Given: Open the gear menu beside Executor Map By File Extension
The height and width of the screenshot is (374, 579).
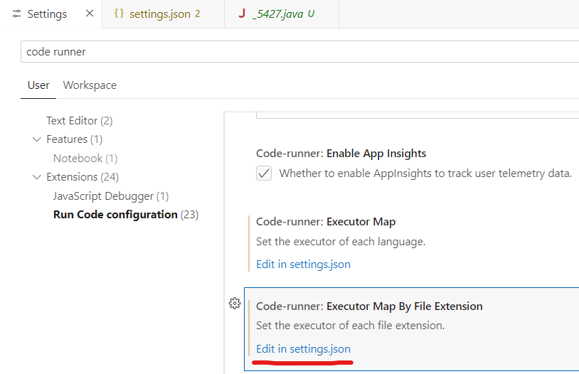Looking at the screenshot, I should (x=235, y=304).
